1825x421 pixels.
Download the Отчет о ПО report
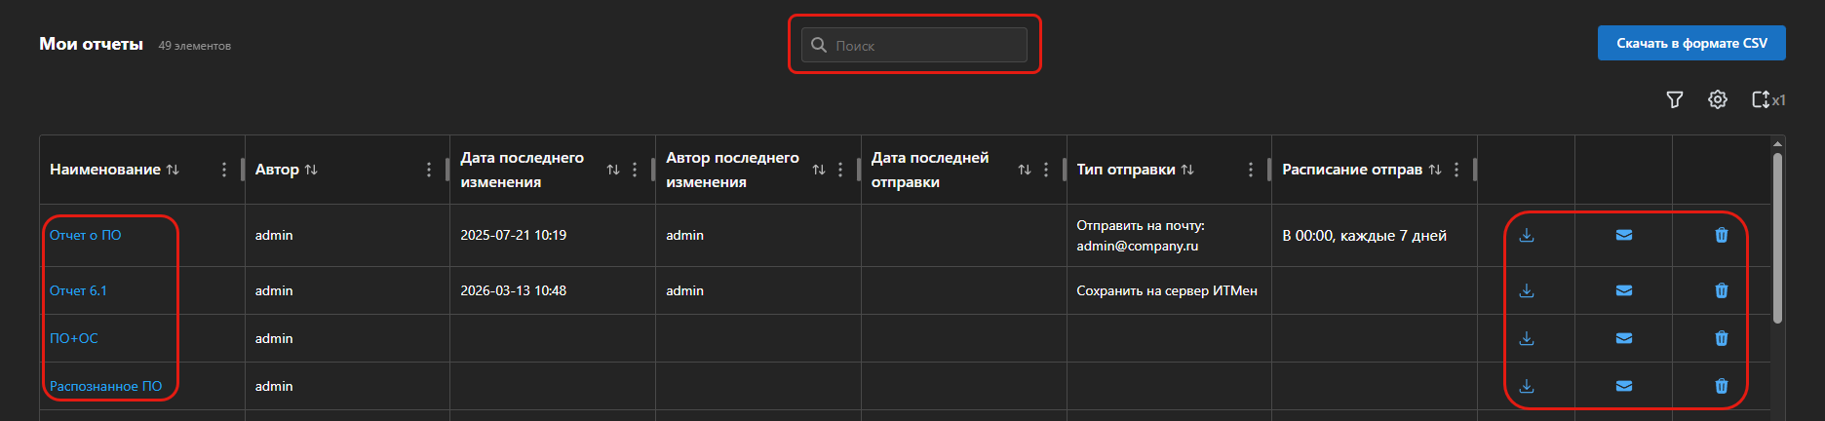point(1527,235)
